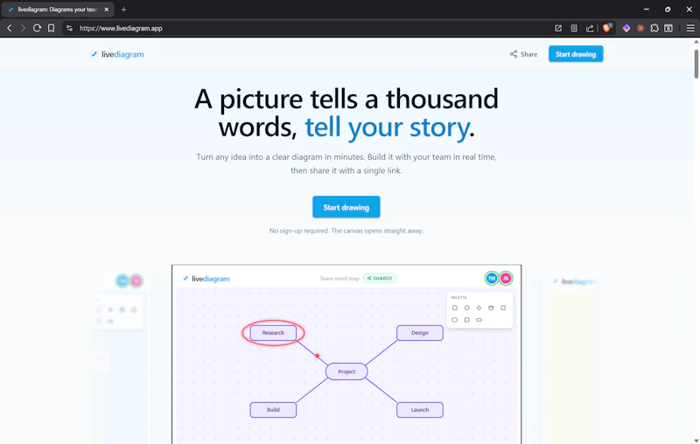This screenshot has height=444, width=700.
Task: Go back using the browser back arrow
Action: pos(10,28)
